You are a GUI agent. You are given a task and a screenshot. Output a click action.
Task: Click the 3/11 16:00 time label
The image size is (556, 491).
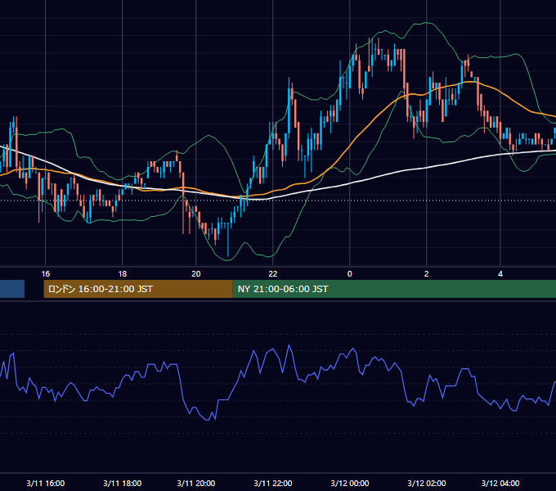click(x=46, y=483)
